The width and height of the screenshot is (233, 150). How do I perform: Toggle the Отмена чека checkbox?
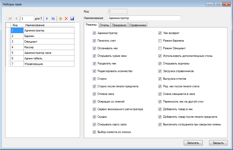(x=94, y=94)
